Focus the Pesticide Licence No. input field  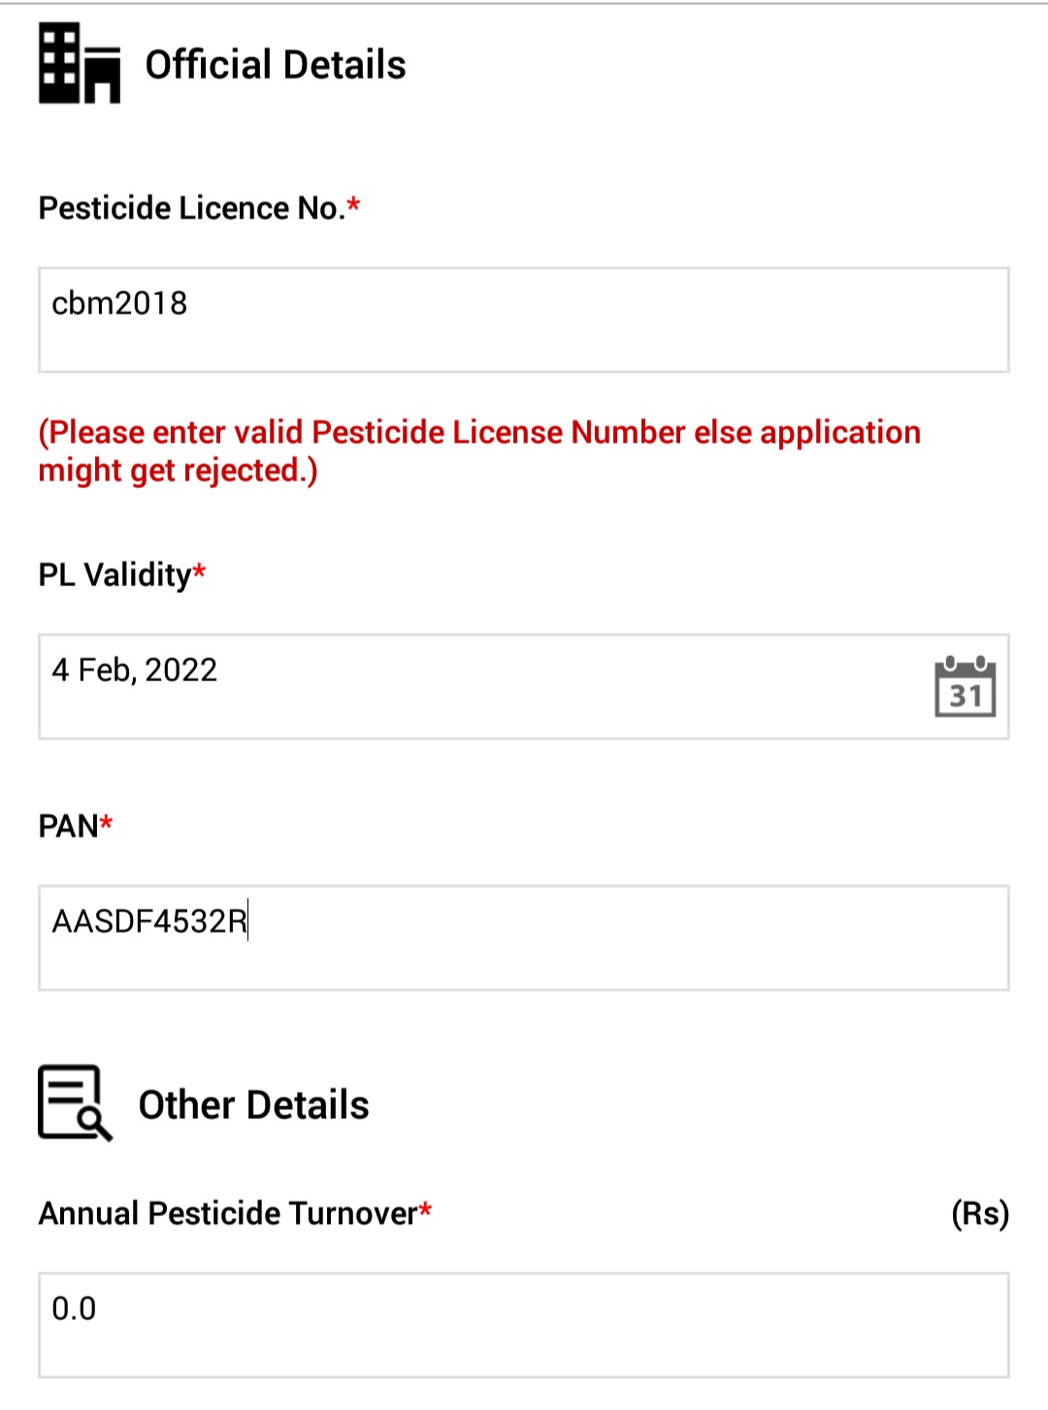[524, 320]
